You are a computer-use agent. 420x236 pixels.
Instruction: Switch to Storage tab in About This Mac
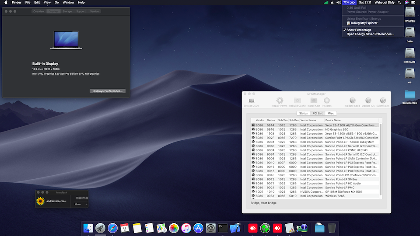[x=67, y=11]
